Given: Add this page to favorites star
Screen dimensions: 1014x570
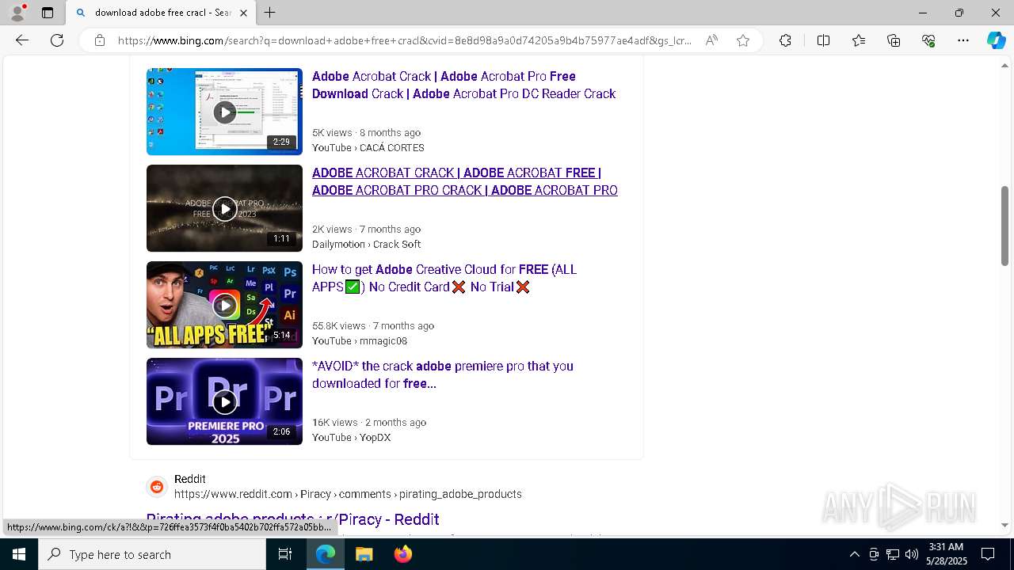Looking at the screenshot, I should point(743,40).
